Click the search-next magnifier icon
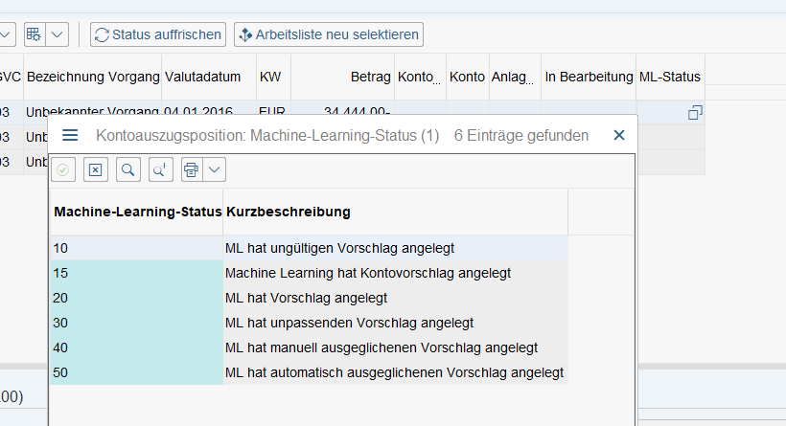 tap(160, 170)
